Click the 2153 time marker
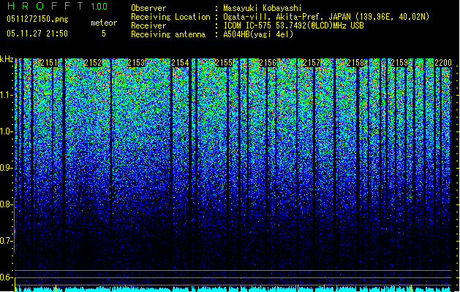The height and width of the screenshot is (292, 460). (x=136, y=63)
